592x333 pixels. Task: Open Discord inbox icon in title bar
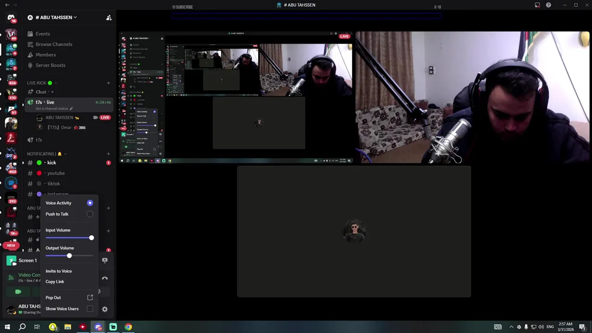537,5
